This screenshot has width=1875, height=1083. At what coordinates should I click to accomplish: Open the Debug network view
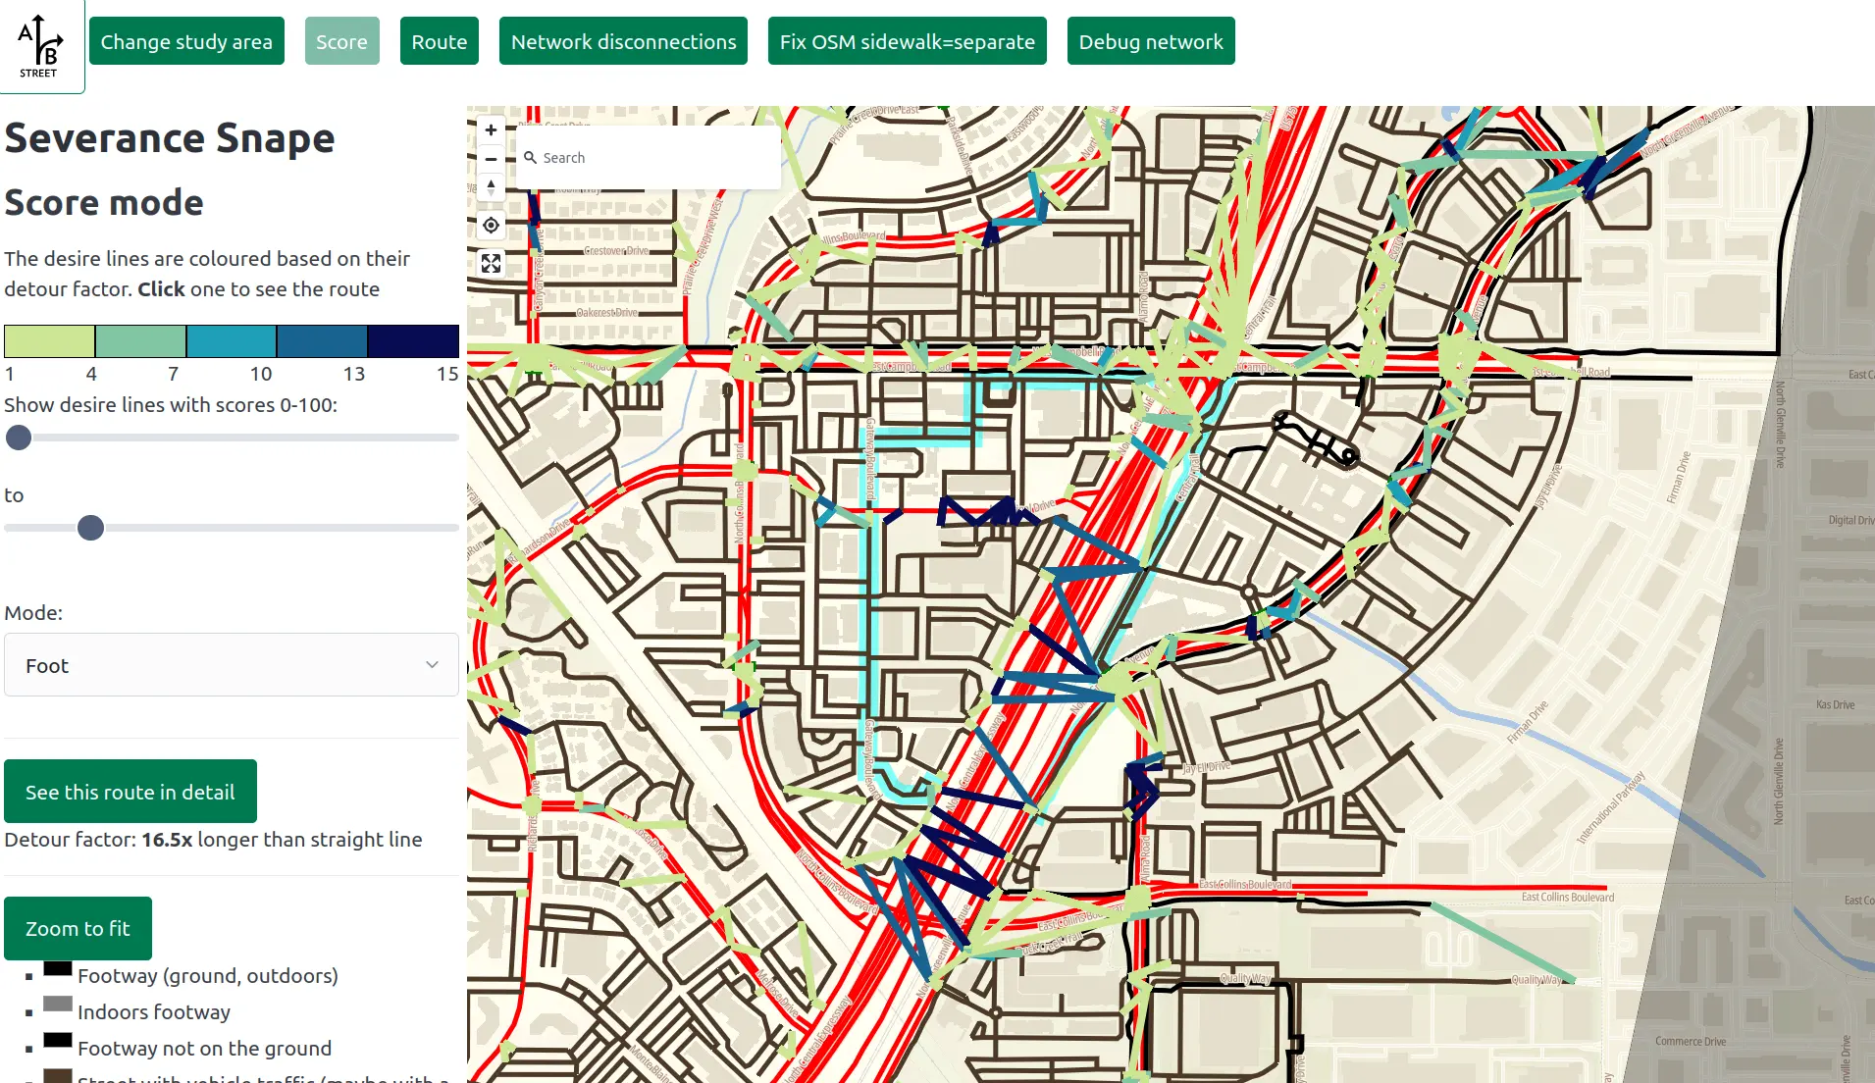[1150, 41]
